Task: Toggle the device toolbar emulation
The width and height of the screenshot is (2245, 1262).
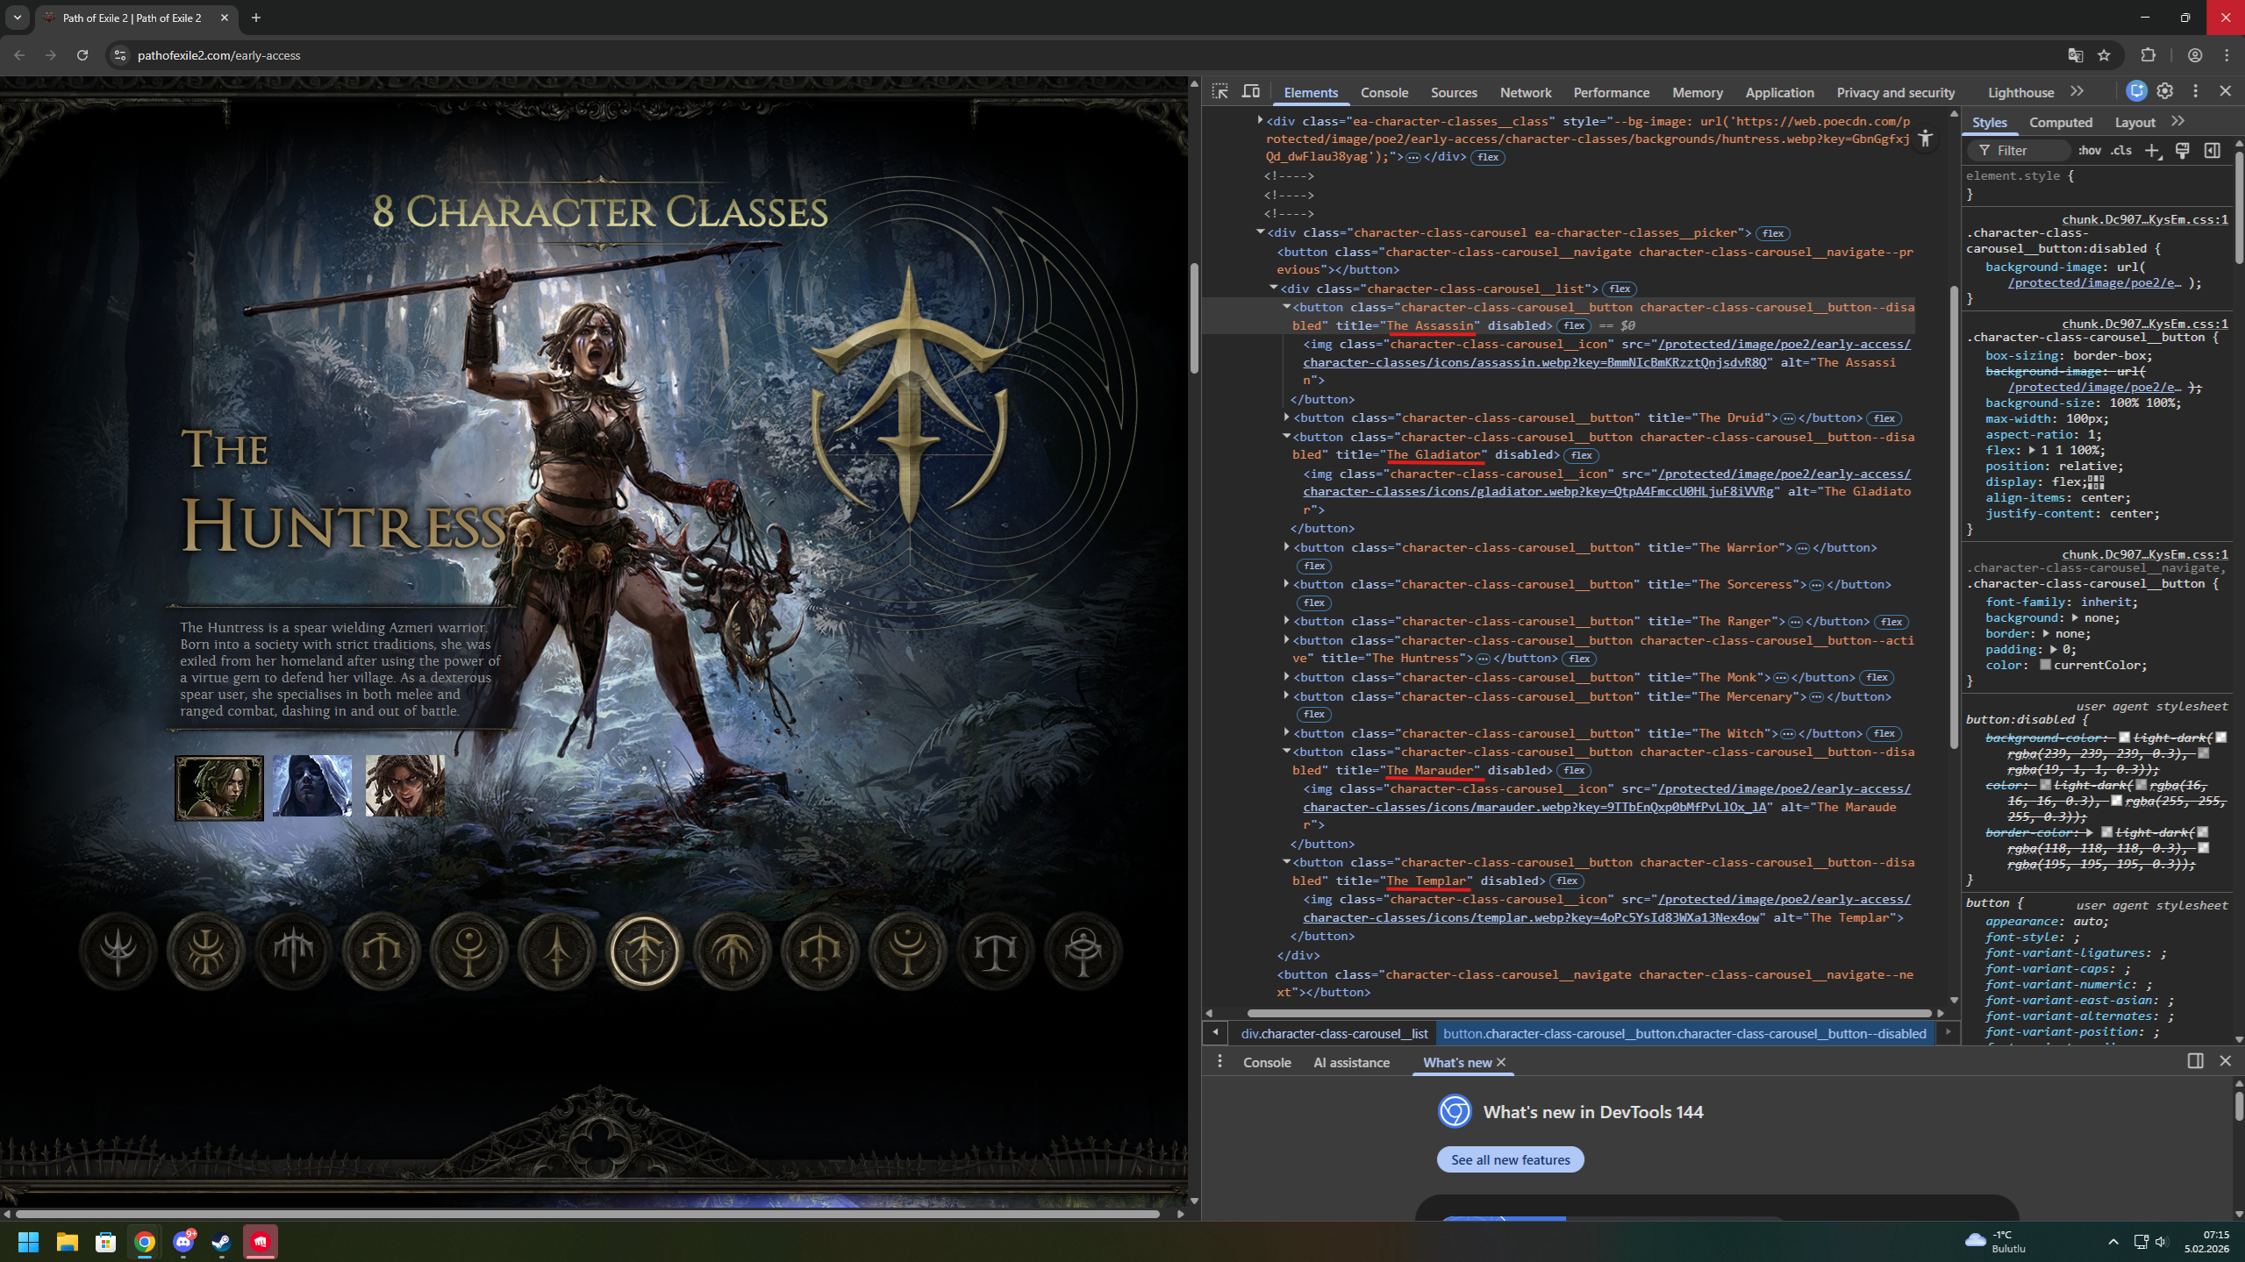Action: (x=1251, y=91)
